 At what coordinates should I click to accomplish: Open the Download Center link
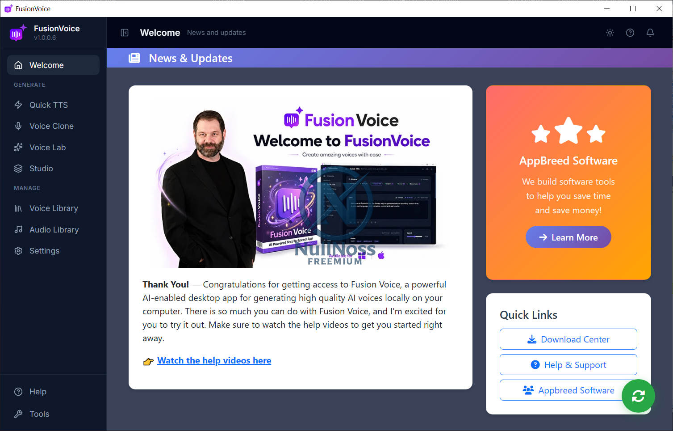coord(568,339)
